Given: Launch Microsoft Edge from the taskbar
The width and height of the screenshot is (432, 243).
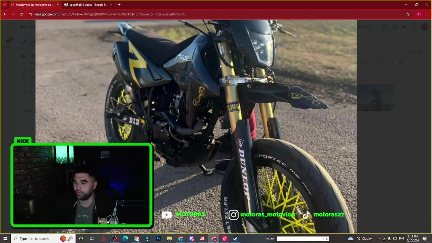Looking at the screenshot, I should click(125, 239).
